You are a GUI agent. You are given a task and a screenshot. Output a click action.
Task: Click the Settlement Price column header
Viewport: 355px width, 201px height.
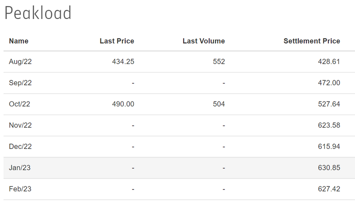coord(312,41)
